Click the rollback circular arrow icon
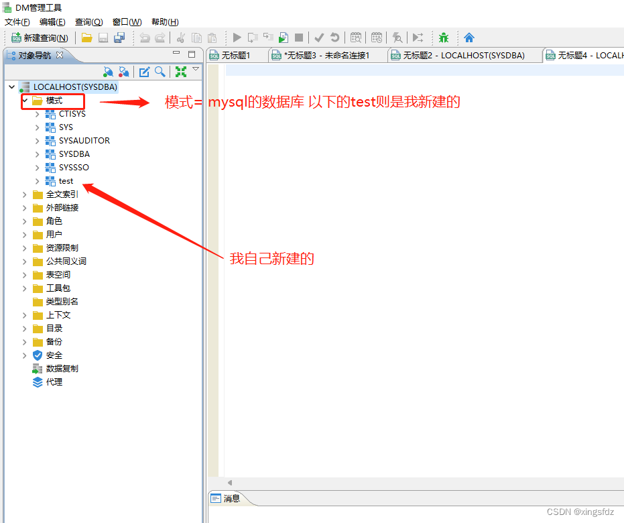Image resolution: width=624 pixels, height=523 pixels. (334, 38)
